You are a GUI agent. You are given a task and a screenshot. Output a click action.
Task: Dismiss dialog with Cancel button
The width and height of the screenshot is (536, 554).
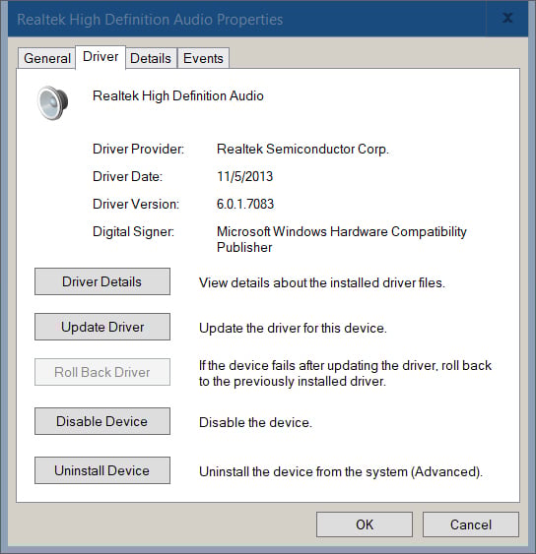471,524
